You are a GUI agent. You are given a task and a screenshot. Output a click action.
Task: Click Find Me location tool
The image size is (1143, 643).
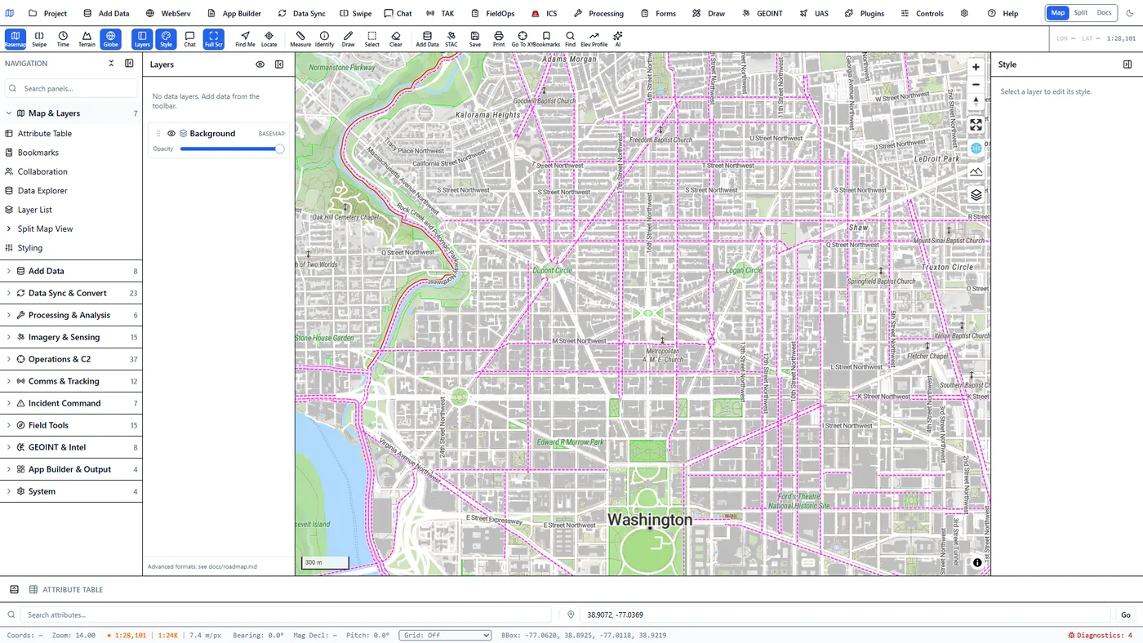pos(245,39)
